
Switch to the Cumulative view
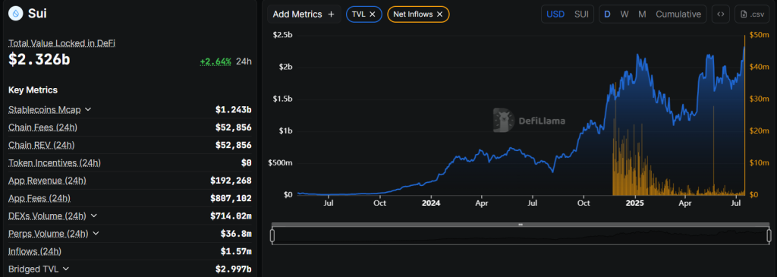[x=678, y=14]
